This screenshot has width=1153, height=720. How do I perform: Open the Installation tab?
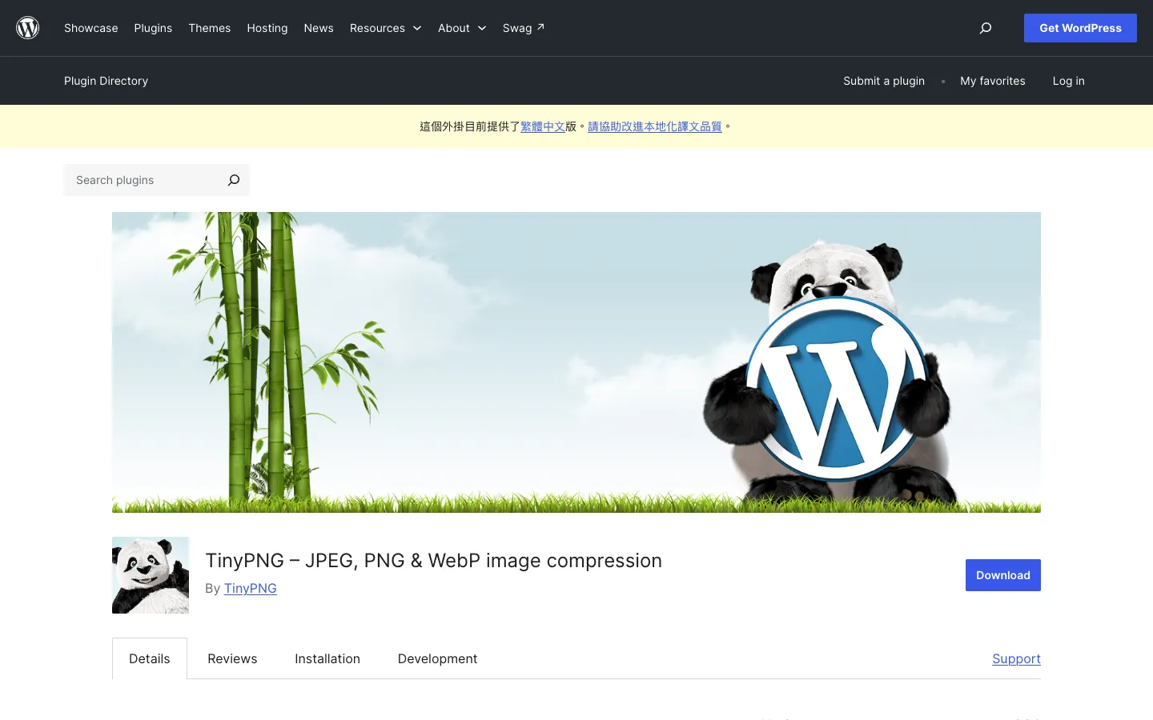tap(327, 658)
